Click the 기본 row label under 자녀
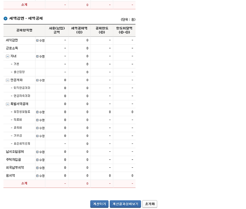The width and height of the screenshot is (246, 209). (x=16, y=64)
